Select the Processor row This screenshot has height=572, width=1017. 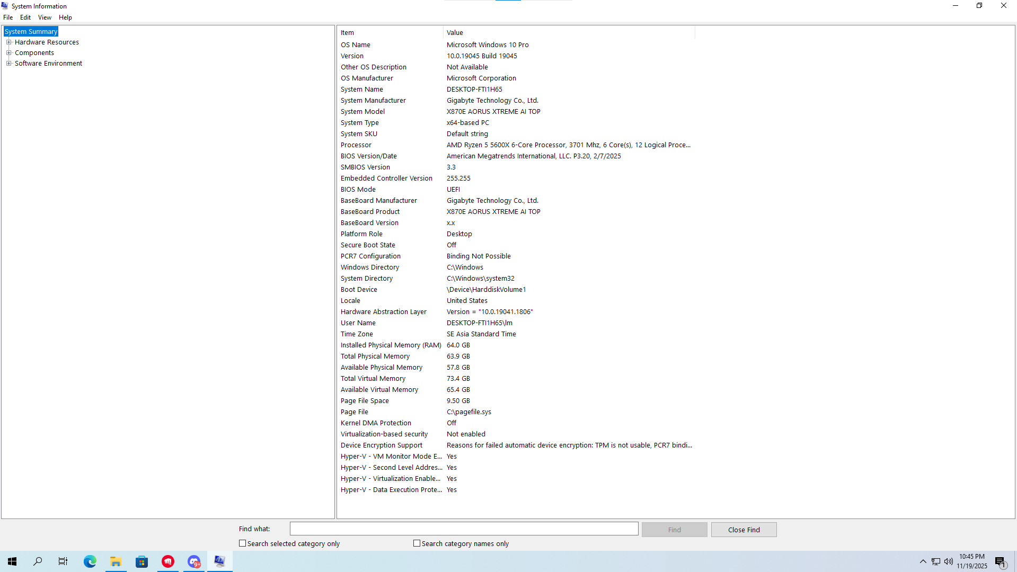pos(516,145)
